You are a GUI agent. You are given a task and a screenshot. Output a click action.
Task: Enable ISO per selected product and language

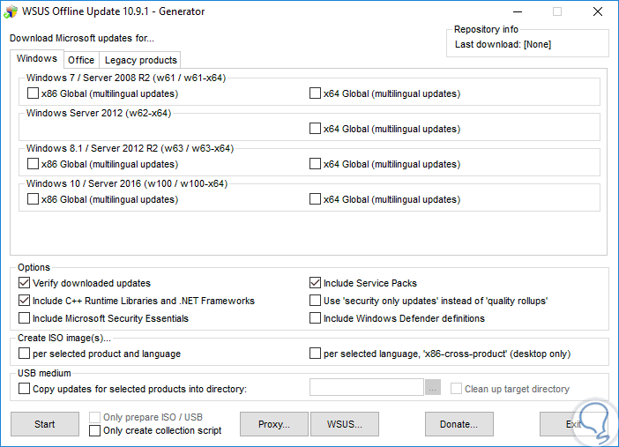[x=24, y=354]
